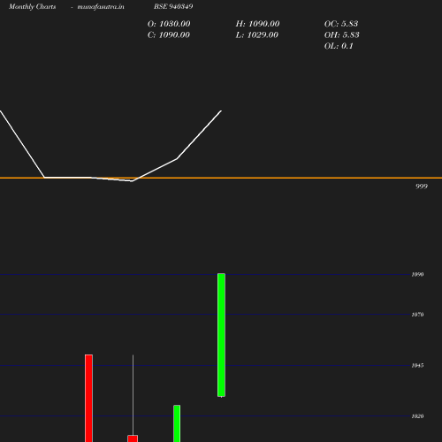Click the 'OH: 5.83' reading

click(342, 34)
